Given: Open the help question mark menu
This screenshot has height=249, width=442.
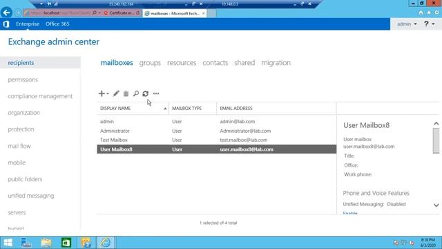Looking at the screenshot, I should pyautogui.click(x=429, y=24).
